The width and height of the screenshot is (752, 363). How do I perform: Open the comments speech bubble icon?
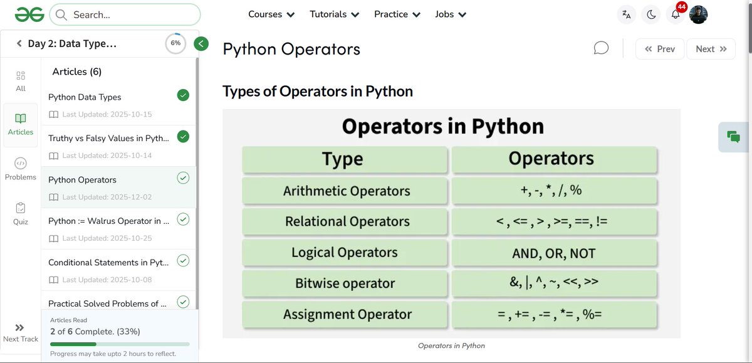click(601, 48)
